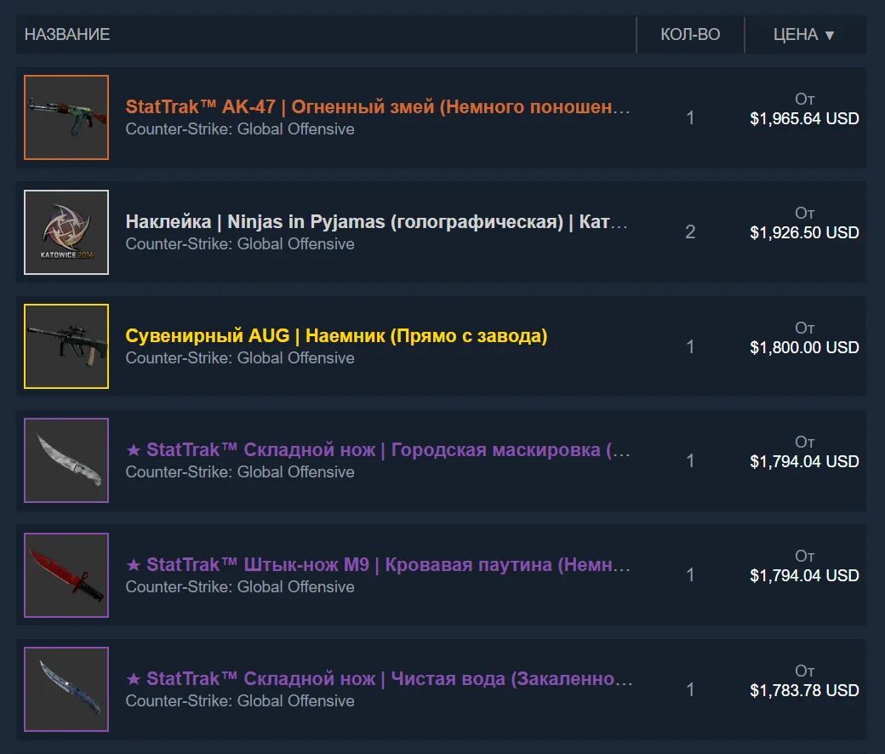Open the StatTrak AK-47 item thumbnail
The image size is (885, 754).
[66, 117]
